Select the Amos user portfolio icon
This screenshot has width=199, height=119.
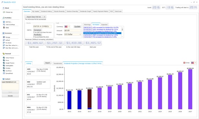click(x=4, y=27)
